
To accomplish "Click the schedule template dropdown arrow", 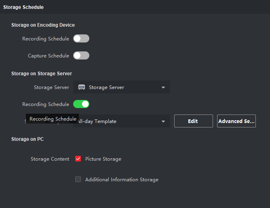I will pos(163,121).
